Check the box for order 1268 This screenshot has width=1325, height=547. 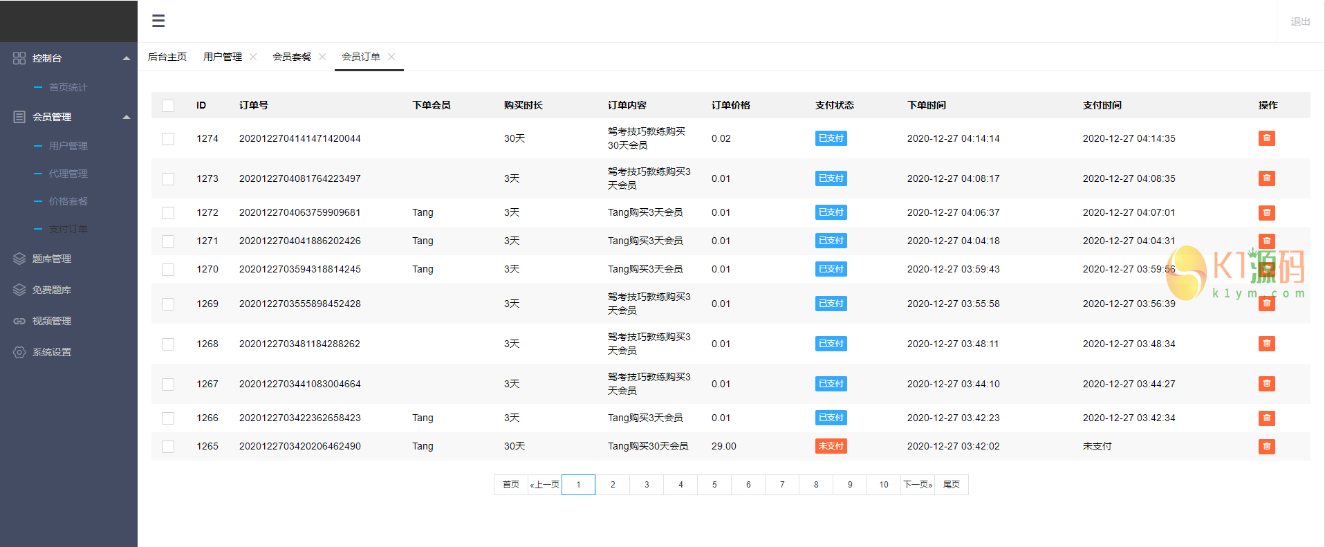[168, 344]
